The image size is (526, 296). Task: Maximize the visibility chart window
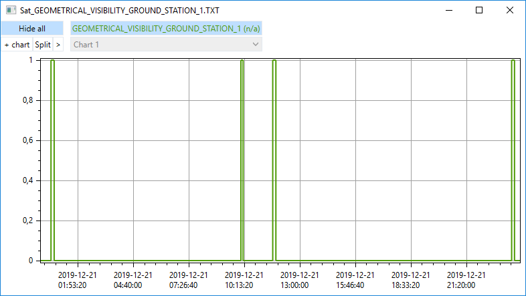tap(478, 10)
